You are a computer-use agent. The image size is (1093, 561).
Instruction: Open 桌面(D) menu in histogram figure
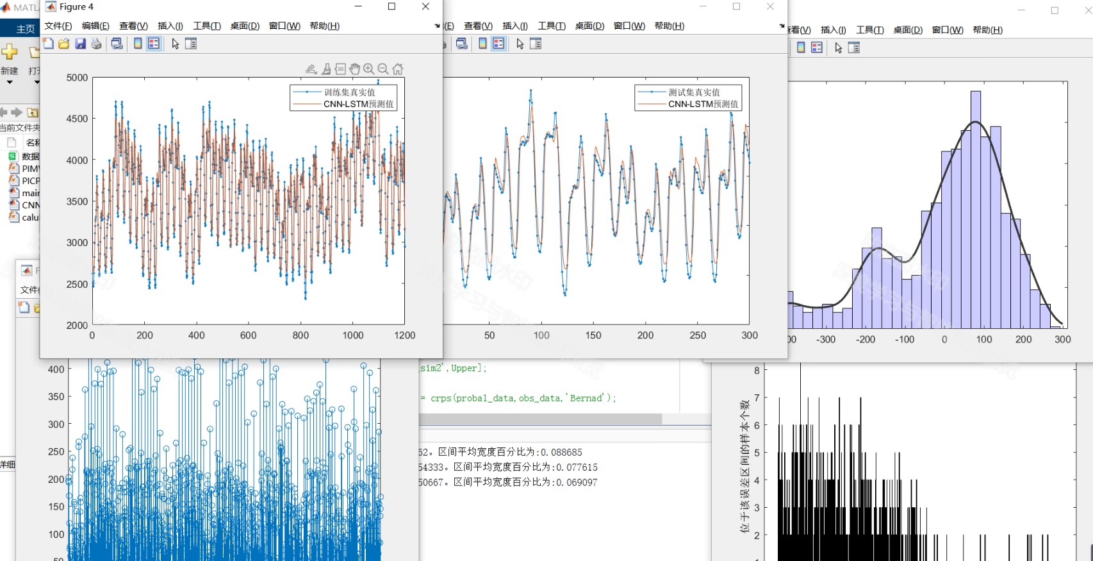point(908,29)
